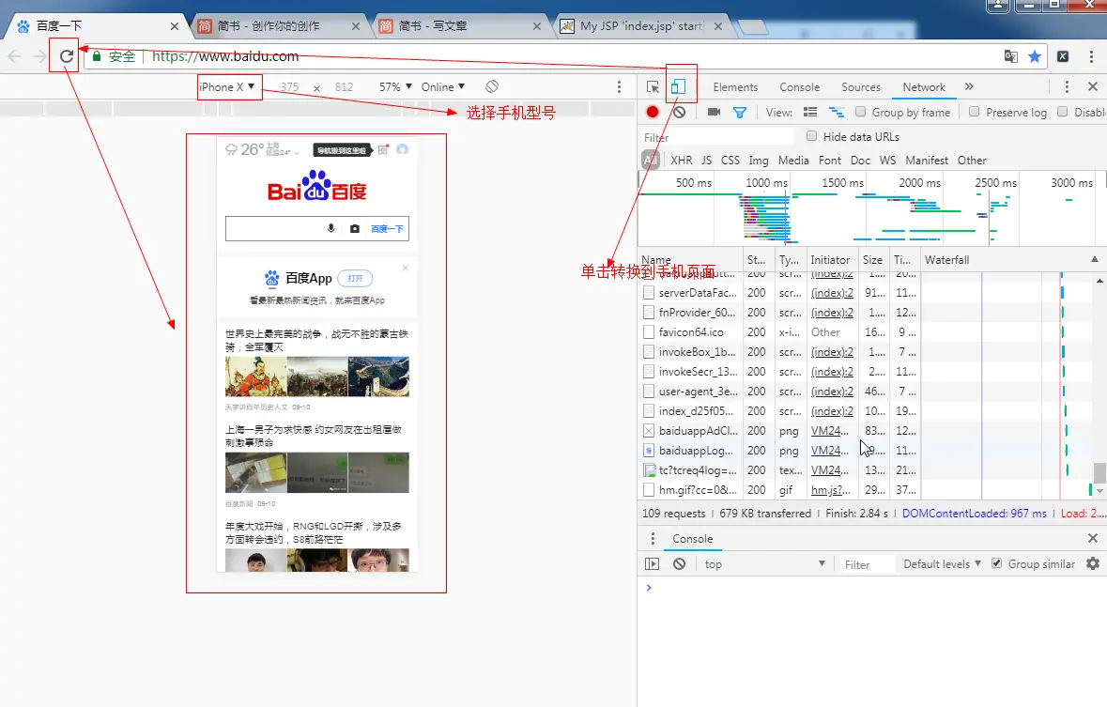1107x707 pixels.
Task: Close the Console drawer
Action: 1093,538
